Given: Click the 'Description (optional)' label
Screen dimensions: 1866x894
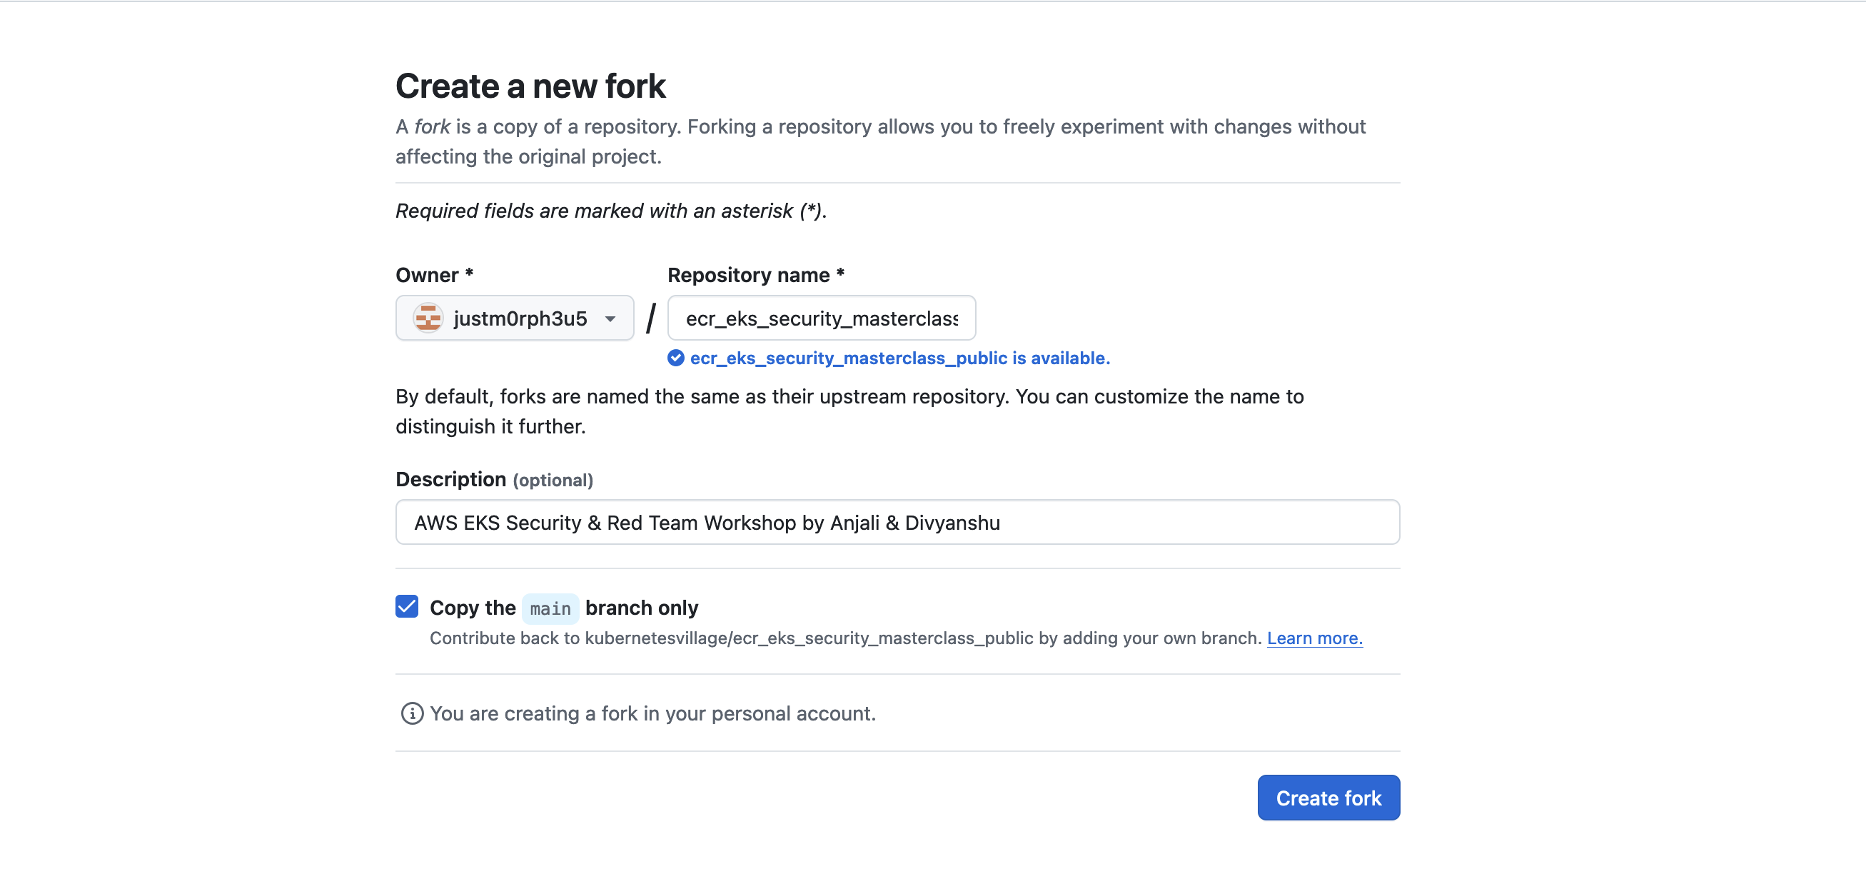Looking at the screenshot, I should click(494, 480).
